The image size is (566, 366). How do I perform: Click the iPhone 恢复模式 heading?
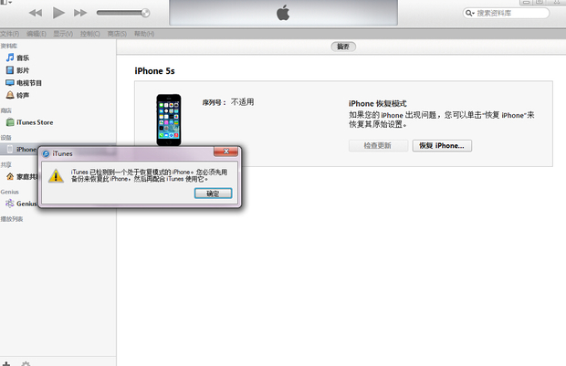point(378,103)
